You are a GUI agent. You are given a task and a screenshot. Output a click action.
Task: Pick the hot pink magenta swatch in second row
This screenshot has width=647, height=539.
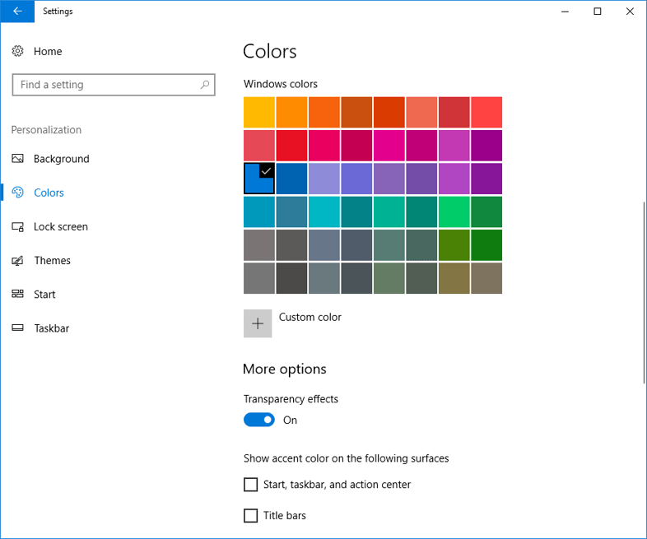tap(389, 146)
